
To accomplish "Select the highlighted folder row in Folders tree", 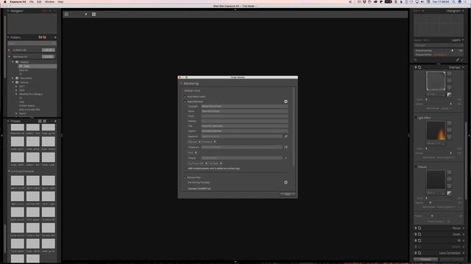I will coord(37,66).
